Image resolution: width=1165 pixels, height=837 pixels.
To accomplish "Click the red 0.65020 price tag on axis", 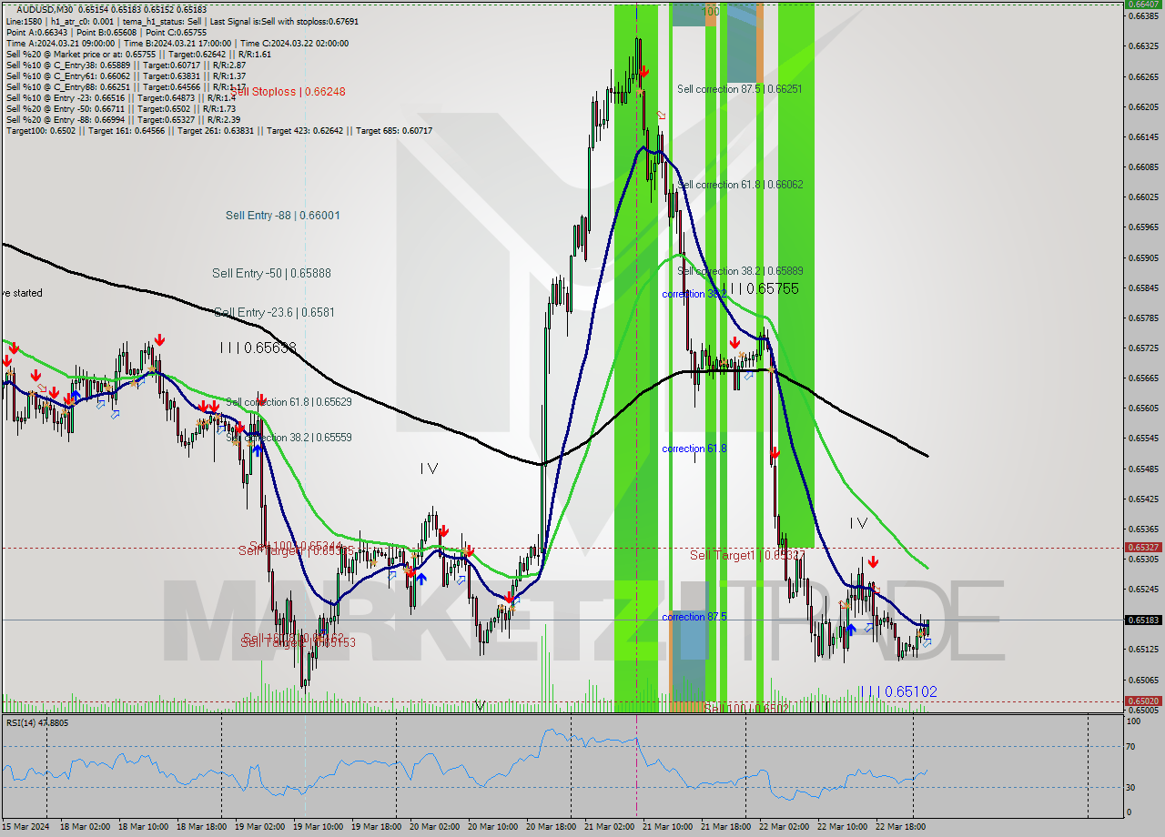I will 1144,701.
